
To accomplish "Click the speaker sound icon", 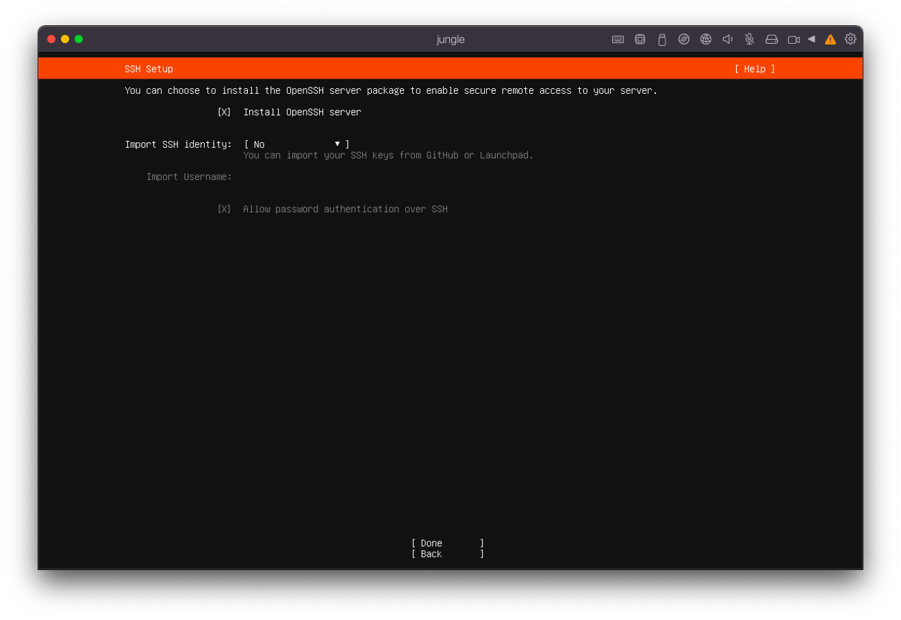I will [x=727, y=40].
